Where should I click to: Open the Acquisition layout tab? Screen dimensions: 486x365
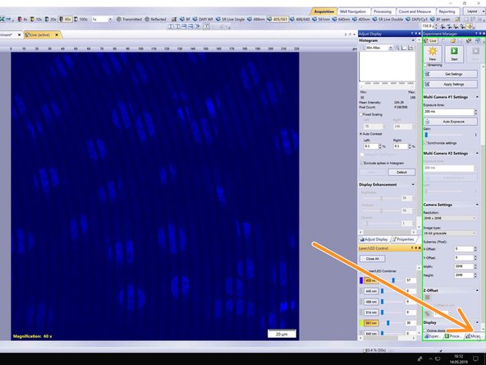[x=324, y=12]
